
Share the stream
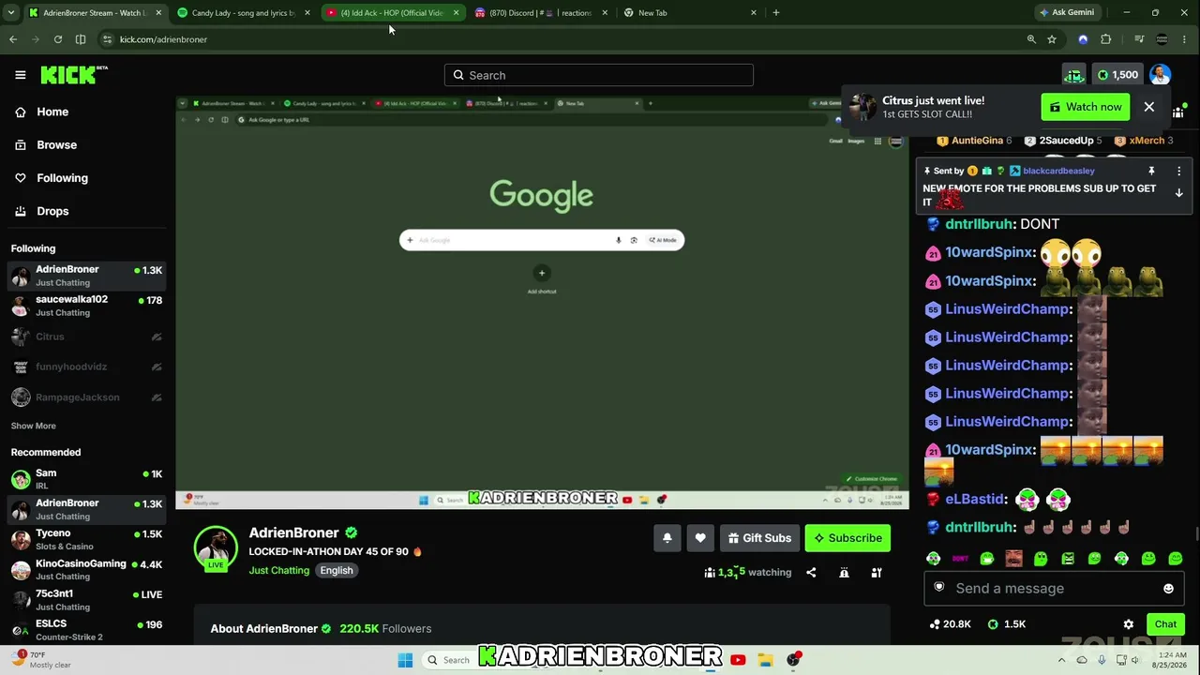(x=811, y=573)
